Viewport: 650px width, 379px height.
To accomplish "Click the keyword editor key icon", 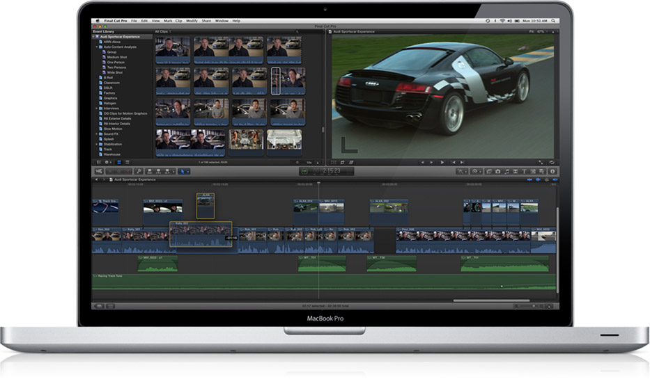I will point(139,171).
